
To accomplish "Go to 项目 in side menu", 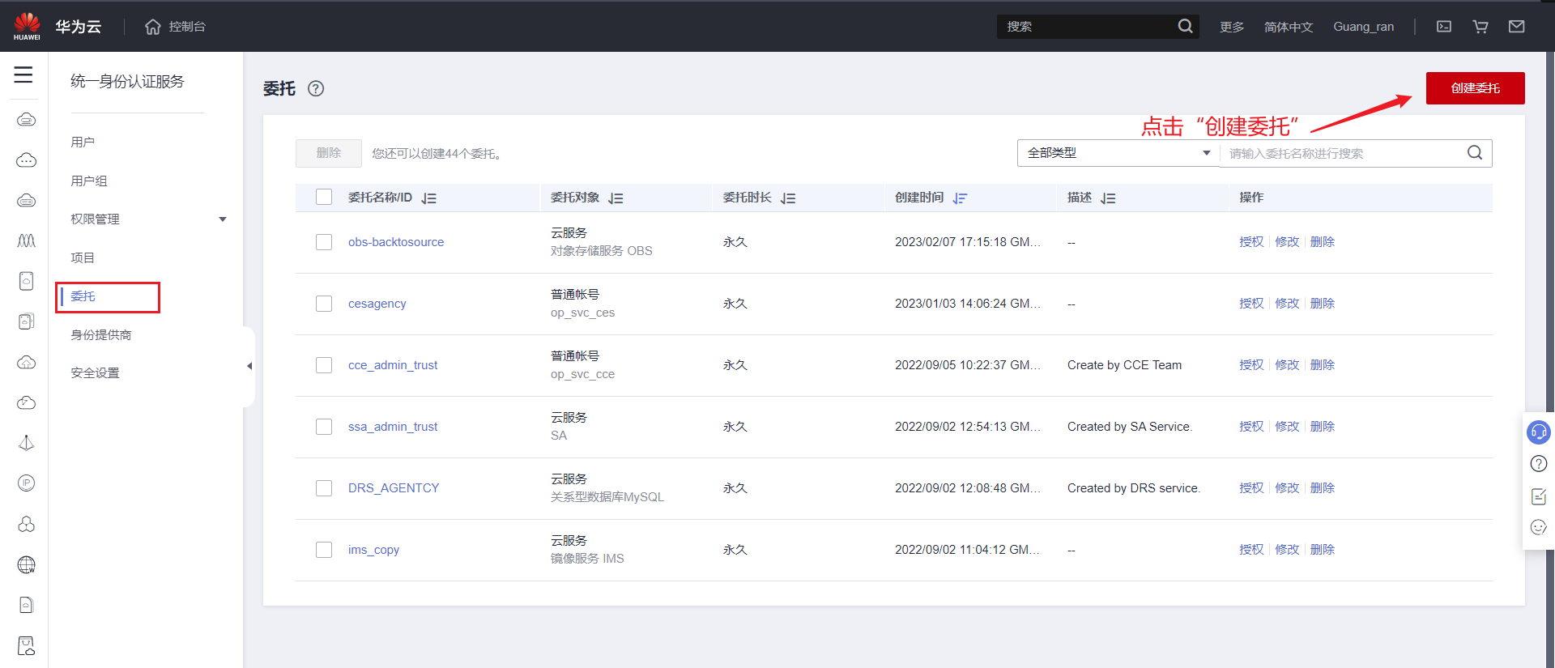I will click(x=83, y=258).
